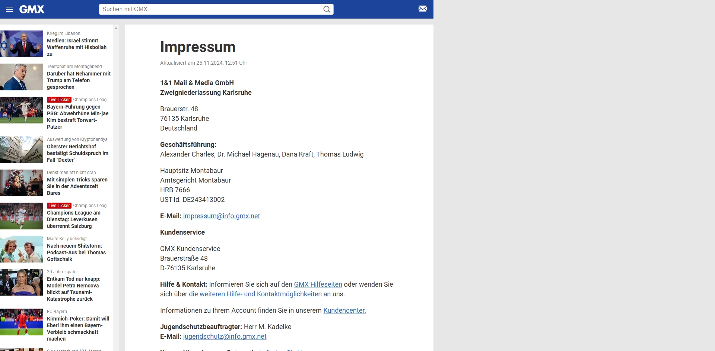Follow the GMX Hilfeseiten link
The height and width of the screenshot is (351, 715).
[318, 284]
